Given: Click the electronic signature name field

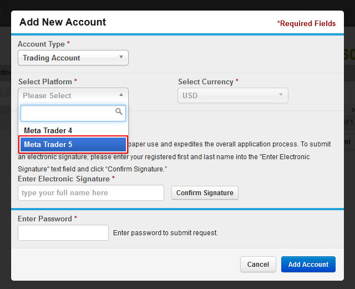Looking at the screenshot, I should pyautogui.click(x=91, y=192).
